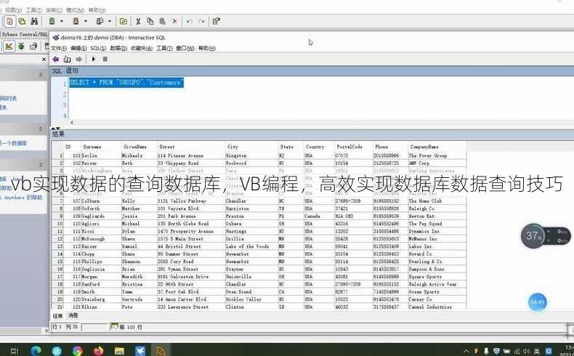574x356 pixels.
Task: Click the green server connect icon
Action: tap(52, 21)
